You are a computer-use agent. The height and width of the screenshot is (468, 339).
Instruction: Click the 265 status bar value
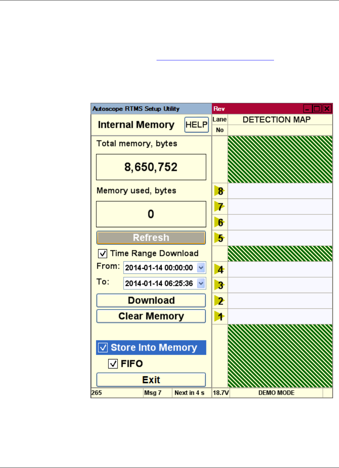(97, 393)
